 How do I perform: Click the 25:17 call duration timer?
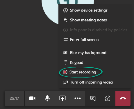(x=14, y=98)
